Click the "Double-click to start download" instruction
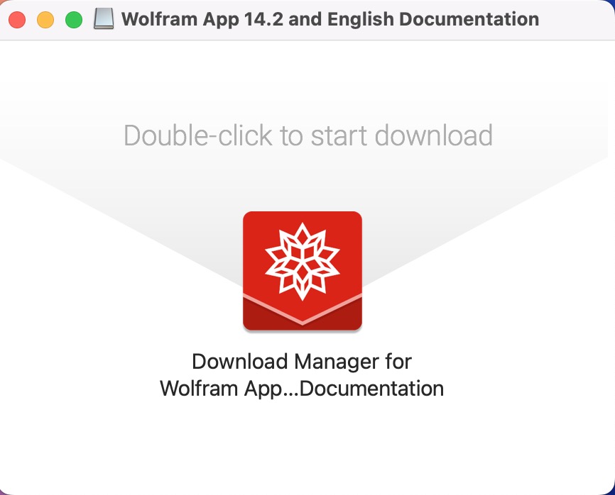Screen dimensions: 615x495 pyautogui.click(x=308, y=135)
